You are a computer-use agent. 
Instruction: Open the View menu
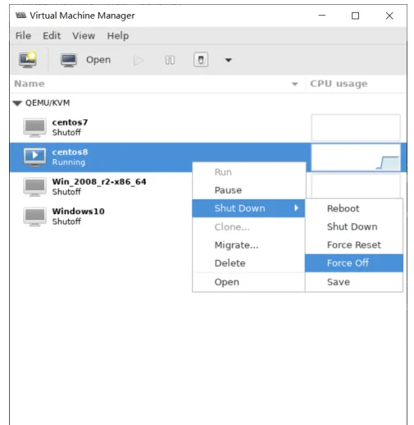tap(84, 36)
